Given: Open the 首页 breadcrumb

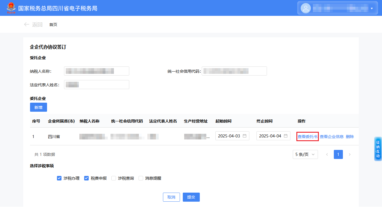Looking at the screenshot, I should pos(53,25).
